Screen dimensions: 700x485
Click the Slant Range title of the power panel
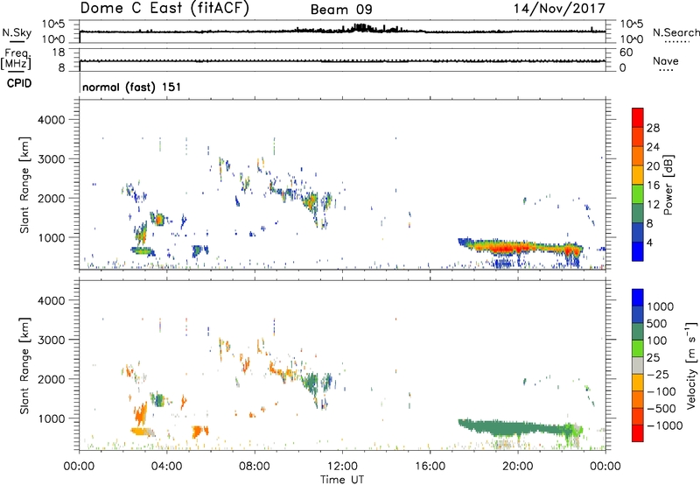tap(24, 185)
